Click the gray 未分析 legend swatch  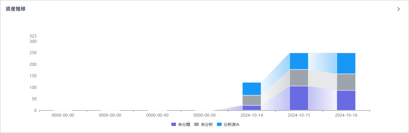[196, 124]
